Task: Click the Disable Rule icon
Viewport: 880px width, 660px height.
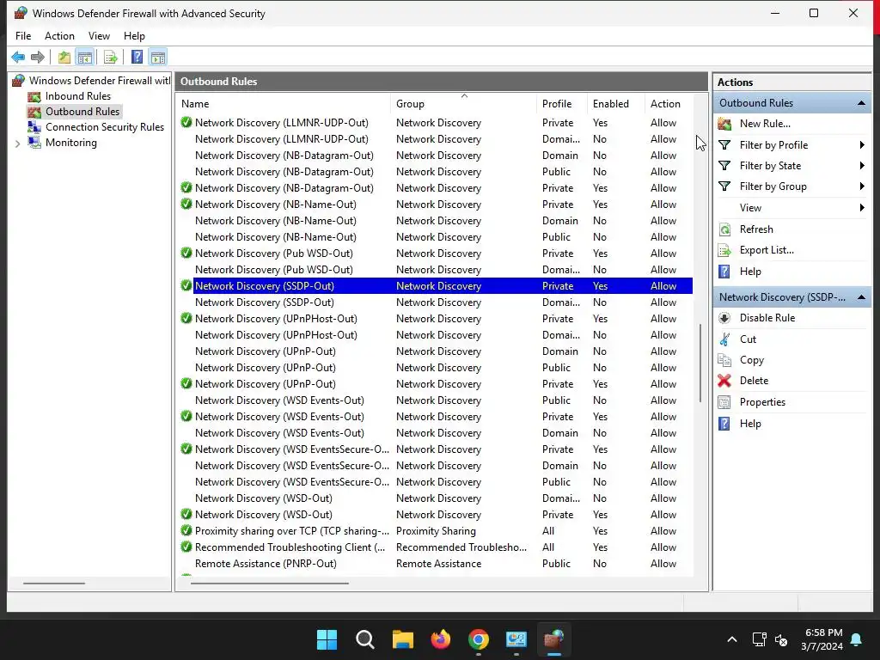Action: pyautogui.click(x=724, y=318)
